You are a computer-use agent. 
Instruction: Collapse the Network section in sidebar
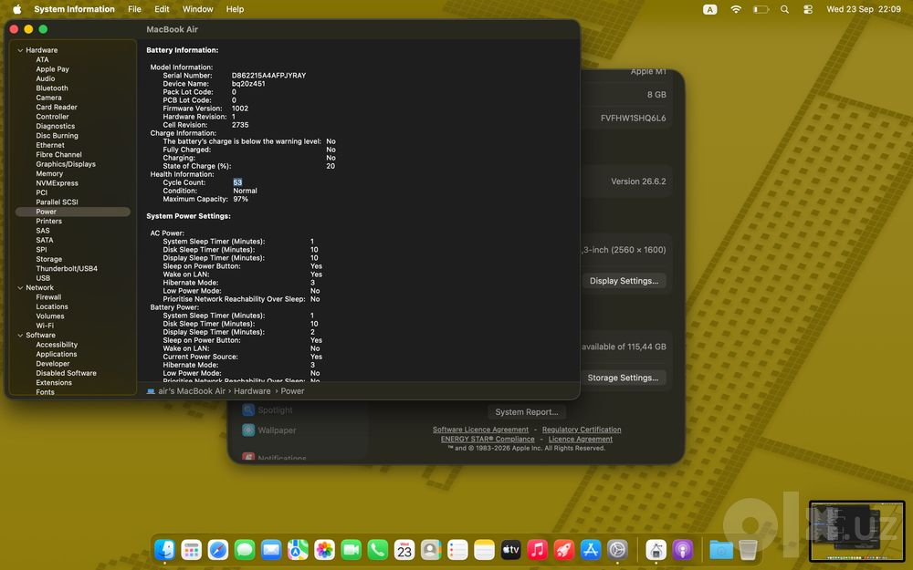click(20, 288)
